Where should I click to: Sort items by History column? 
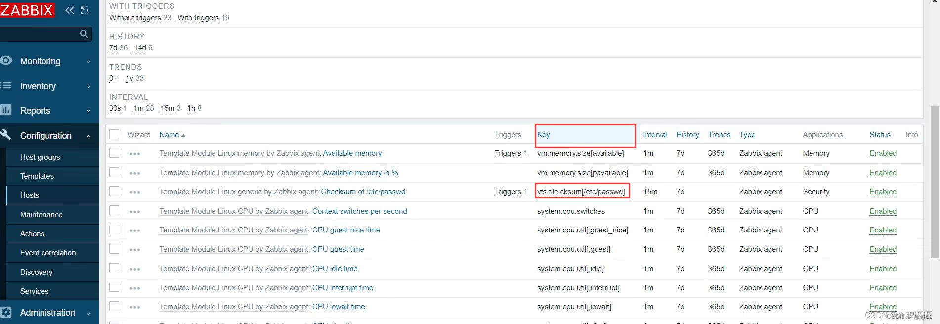(687, 135)
